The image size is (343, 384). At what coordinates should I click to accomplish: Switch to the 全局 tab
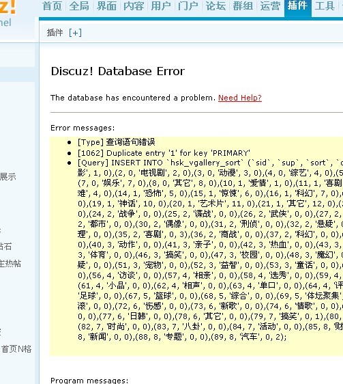(x=79, y=5)
